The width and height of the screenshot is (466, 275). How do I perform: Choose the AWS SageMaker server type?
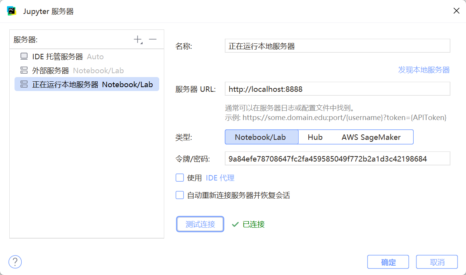371,137
